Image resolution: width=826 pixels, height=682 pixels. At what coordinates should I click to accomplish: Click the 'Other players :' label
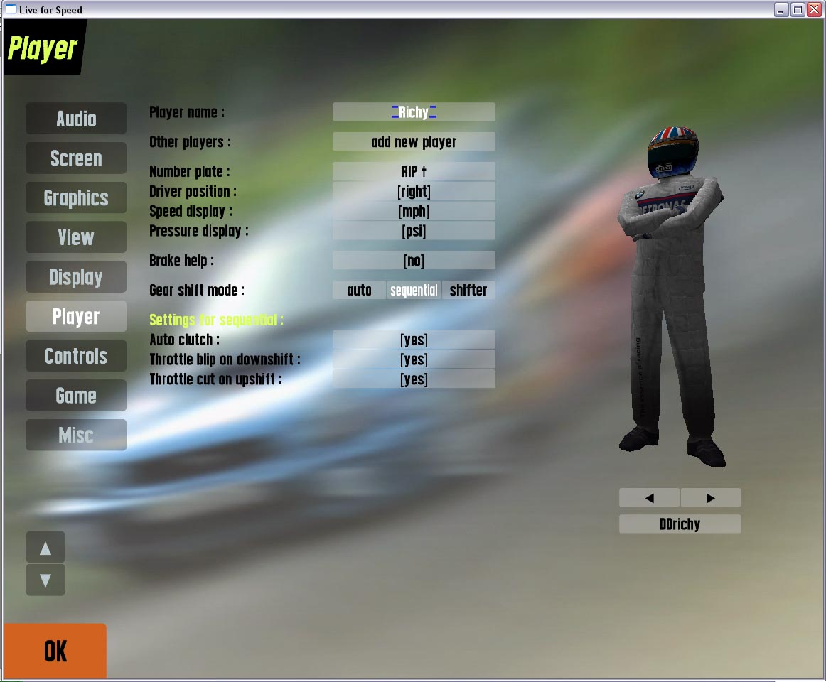tap(190, 141)
